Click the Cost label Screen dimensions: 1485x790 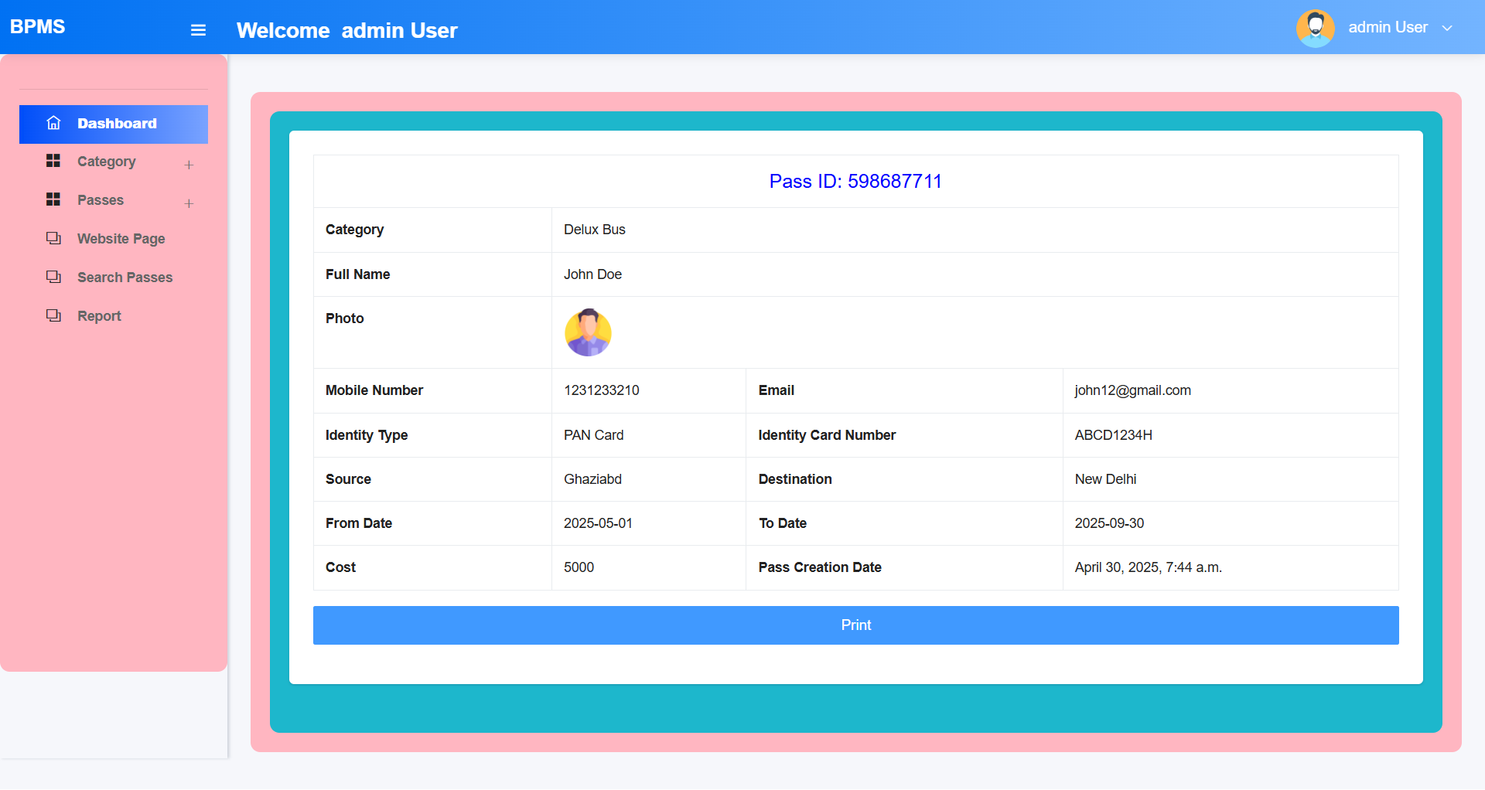(x=340, y=567)
